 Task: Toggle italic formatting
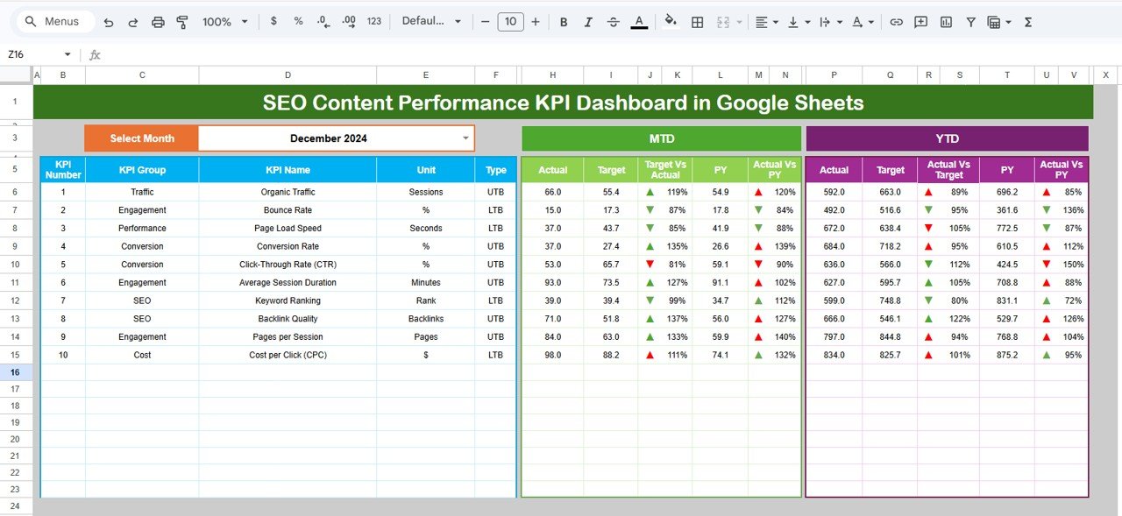point(588,21)
